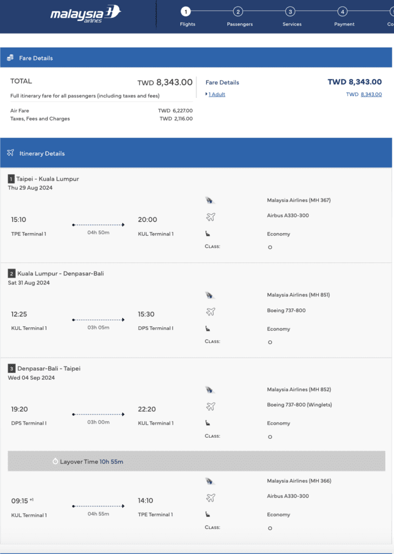Expand the 1 Adult fare breakdown
Viewport: 394px width, 554px height.
pos(215,94)
